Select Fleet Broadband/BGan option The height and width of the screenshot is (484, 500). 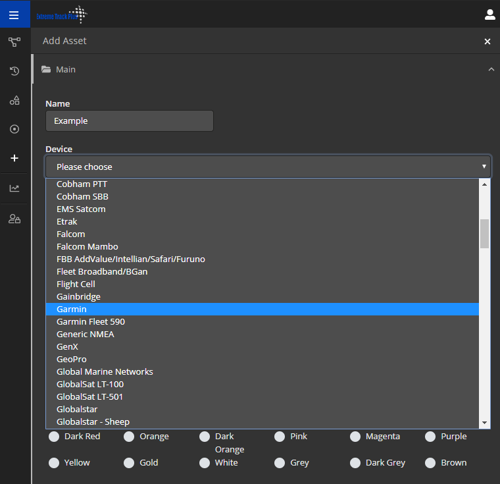point(262,272)
